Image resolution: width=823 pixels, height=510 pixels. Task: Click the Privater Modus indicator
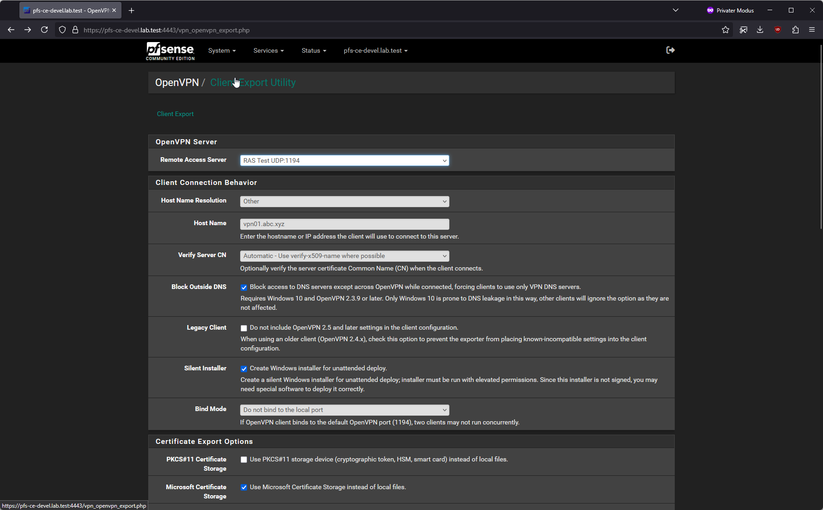pyautogui.click(x=730, y=10)
